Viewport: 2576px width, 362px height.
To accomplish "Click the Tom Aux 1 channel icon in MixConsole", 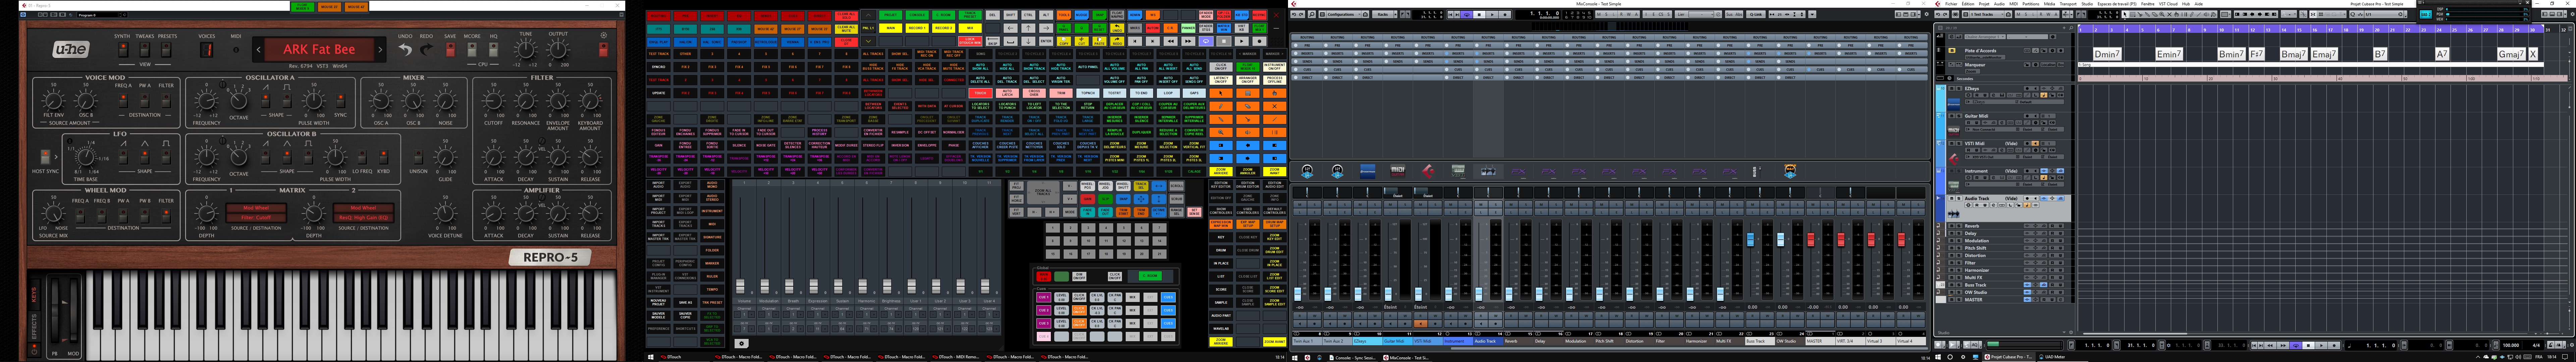I will click(x=1307, y=172).
